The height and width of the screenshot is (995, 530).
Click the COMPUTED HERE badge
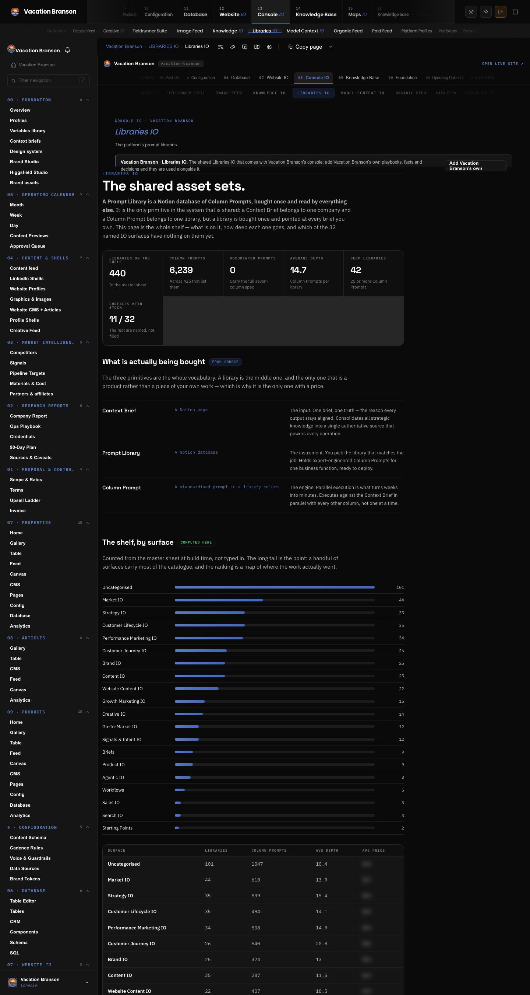196,543
